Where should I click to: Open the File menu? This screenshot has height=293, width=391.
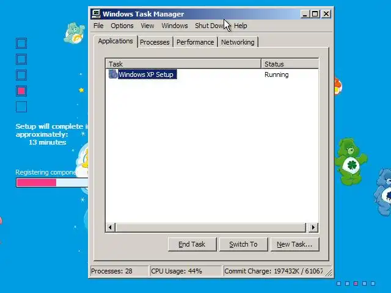pyautogui.click(x=98, y=26)
